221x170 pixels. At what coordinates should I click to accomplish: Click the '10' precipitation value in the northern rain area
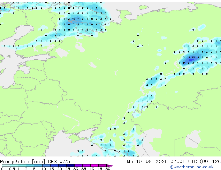74,19
